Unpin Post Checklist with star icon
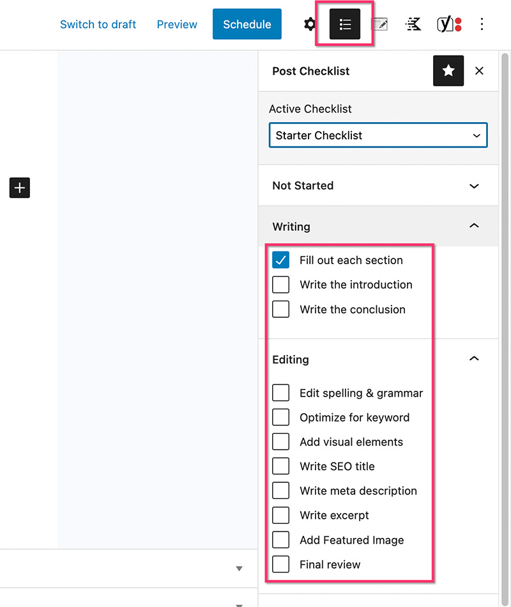511x607 pixels. [448, 71]
